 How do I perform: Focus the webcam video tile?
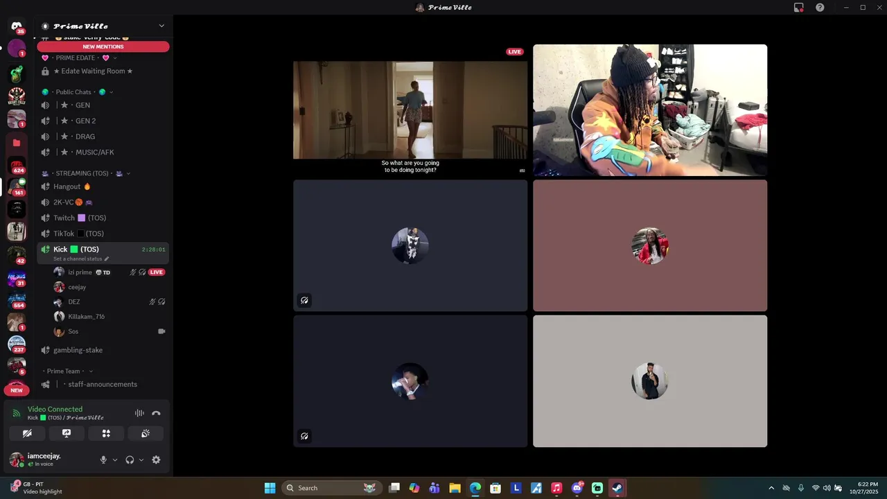[x=650, y=110]
